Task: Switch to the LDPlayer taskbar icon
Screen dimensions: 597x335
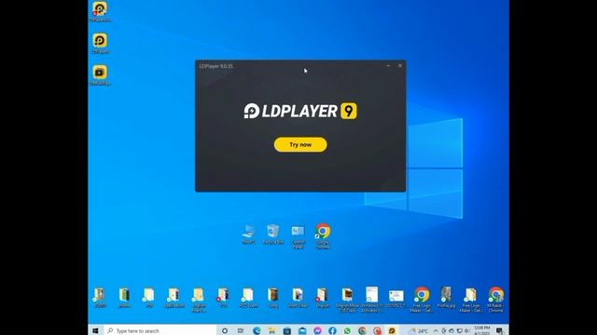Action: (x=392, y=331)
